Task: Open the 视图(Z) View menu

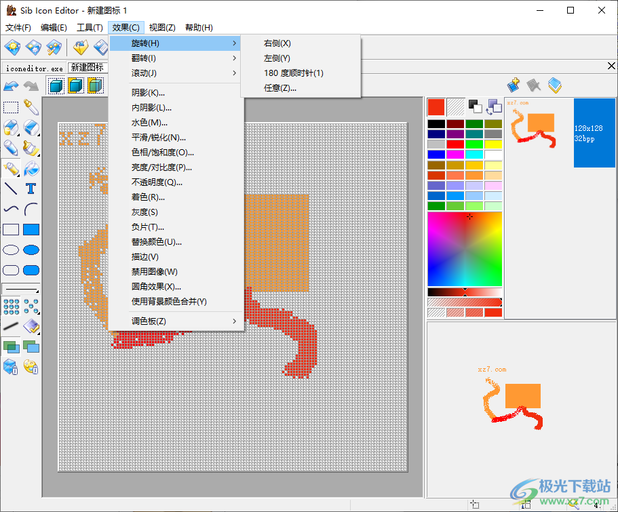Action: (x=162, y=28)
